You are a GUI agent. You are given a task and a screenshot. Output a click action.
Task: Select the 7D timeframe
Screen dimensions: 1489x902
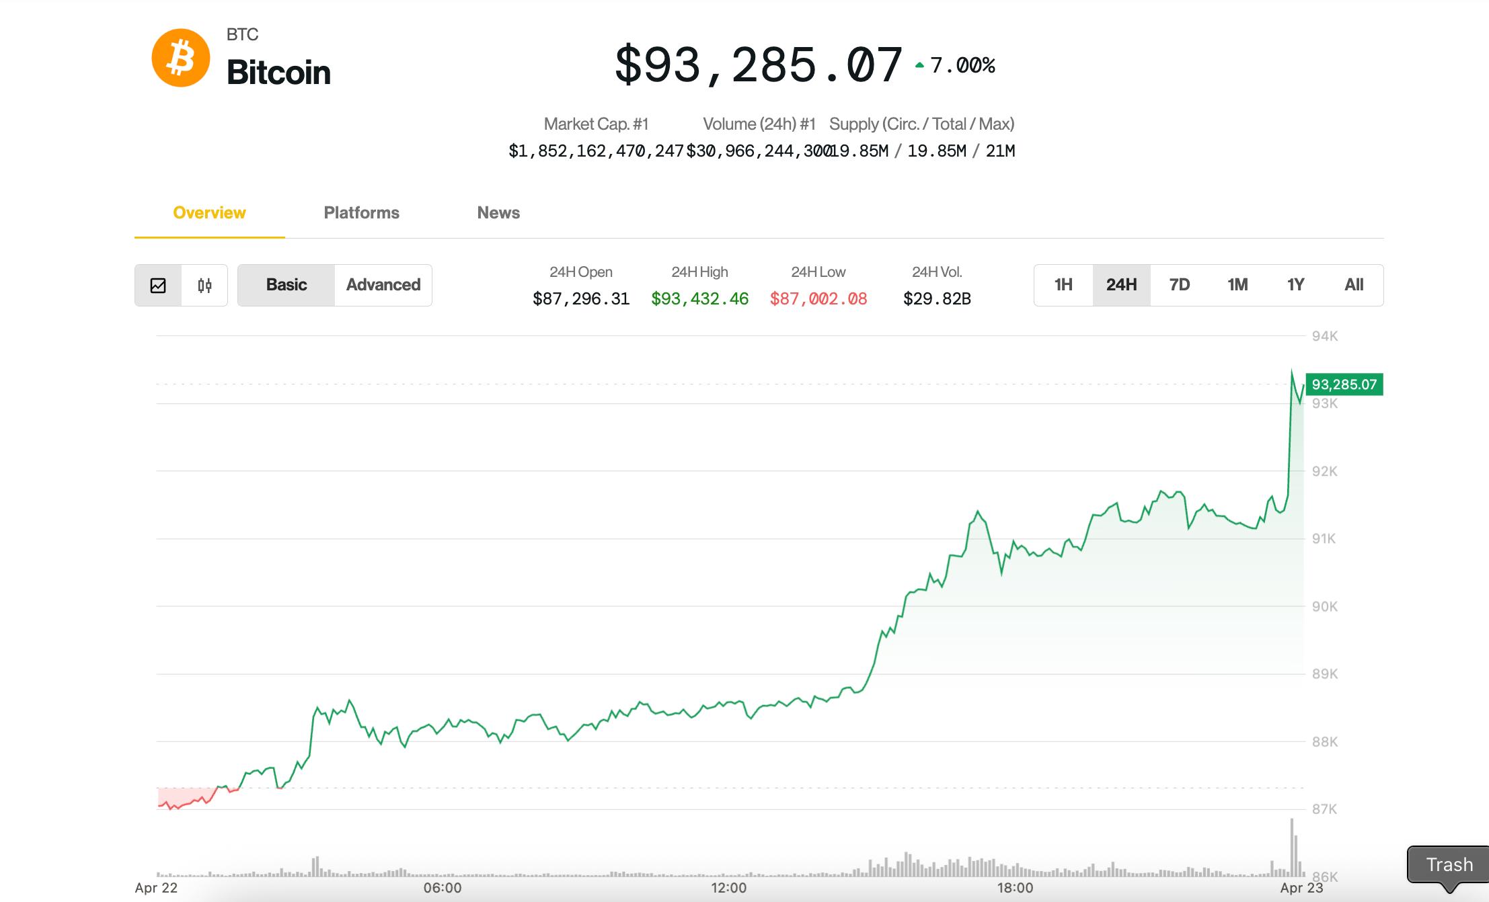point(1179,285)
